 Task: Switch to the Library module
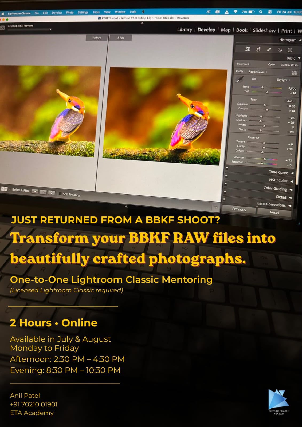click(185, 30)
